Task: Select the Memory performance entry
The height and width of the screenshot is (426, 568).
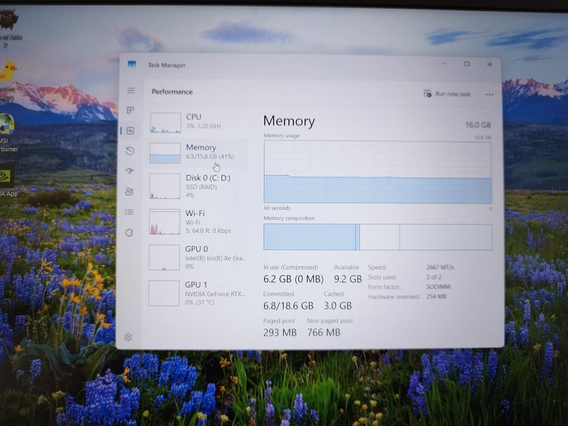Action: (x=198, y=153)
